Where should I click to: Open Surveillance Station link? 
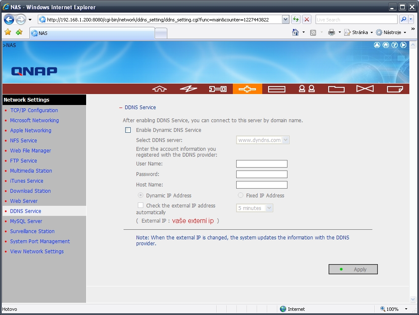point(32,231)
